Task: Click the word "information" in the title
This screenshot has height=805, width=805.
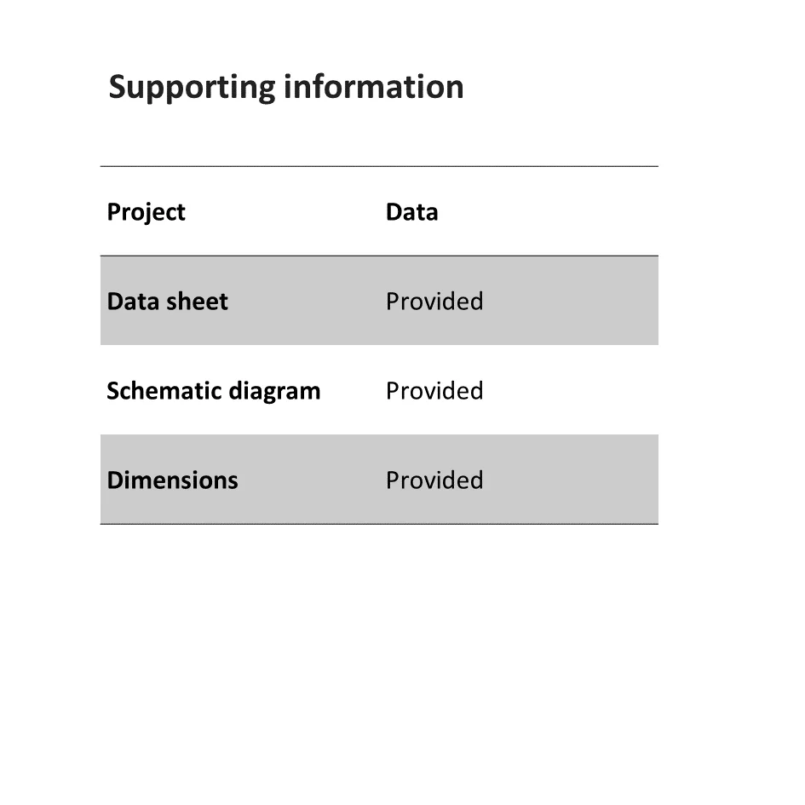Action: [x=373, y=87]
